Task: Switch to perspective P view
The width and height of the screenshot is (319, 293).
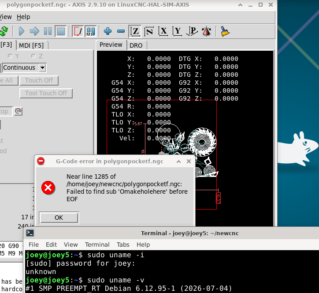Action: [192, 31]
